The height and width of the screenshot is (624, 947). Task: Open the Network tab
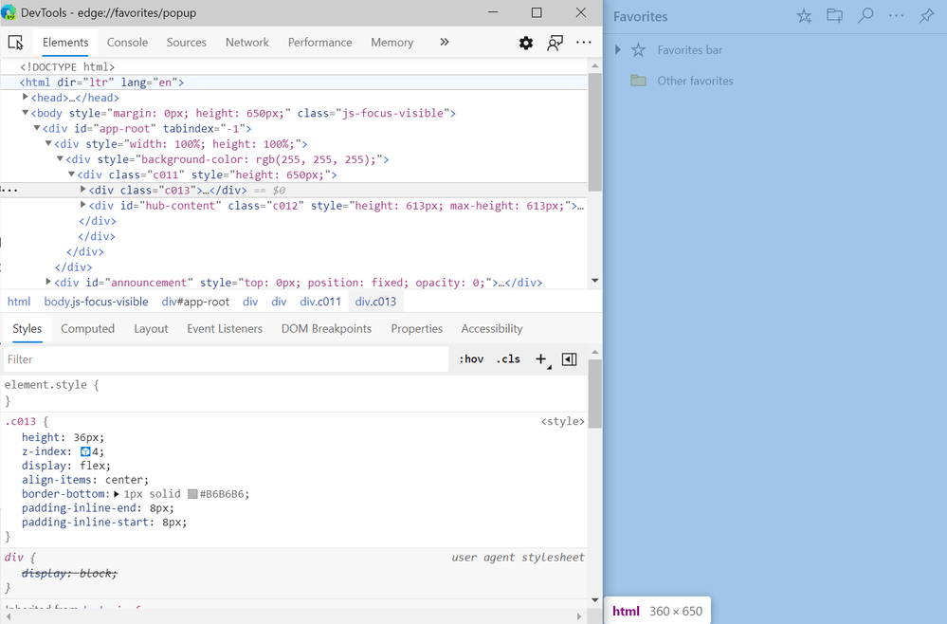point(247,43)
